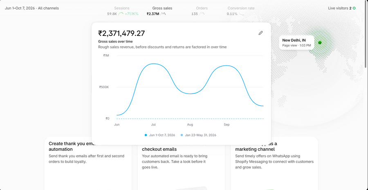
Task: Click the Conversion rate sparkline icon
Action: pos(242,14)
